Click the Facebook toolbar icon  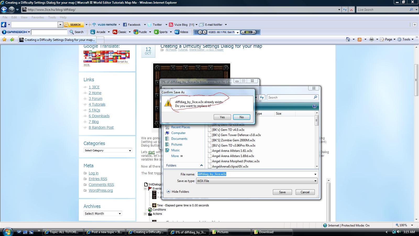[x=125, y=25]
